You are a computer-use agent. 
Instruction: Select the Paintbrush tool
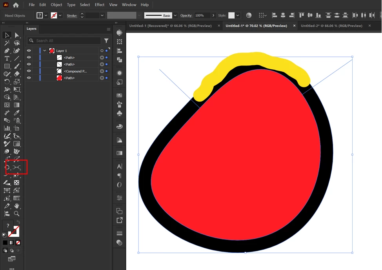point(16,66)
